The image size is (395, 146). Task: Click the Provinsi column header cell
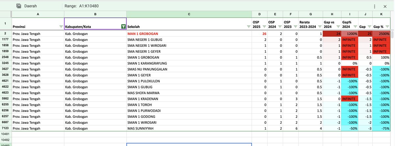pos(38,24)
